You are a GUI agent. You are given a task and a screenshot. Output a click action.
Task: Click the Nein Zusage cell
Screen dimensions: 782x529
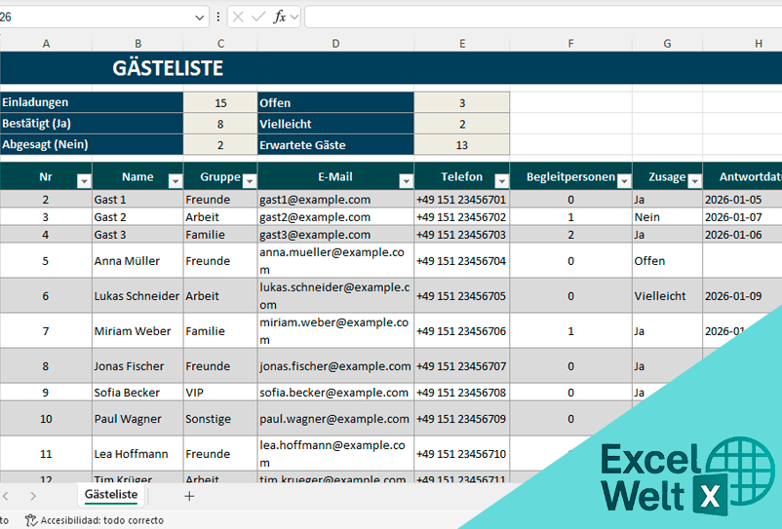pyautogui.click(x=667, y=217)
